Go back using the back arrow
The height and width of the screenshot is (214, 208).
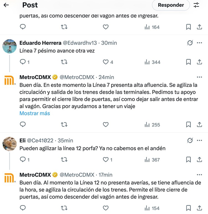coord(6,5)
